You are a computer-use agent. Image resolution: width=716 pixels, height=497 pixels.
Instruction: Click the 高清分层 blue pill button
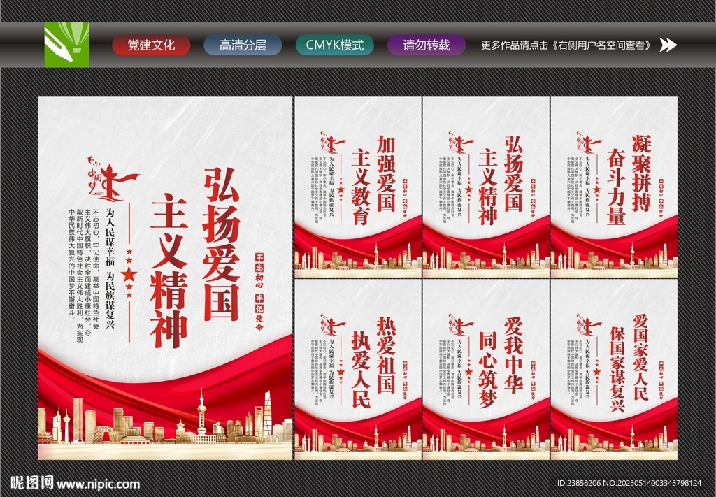point(243,45)
